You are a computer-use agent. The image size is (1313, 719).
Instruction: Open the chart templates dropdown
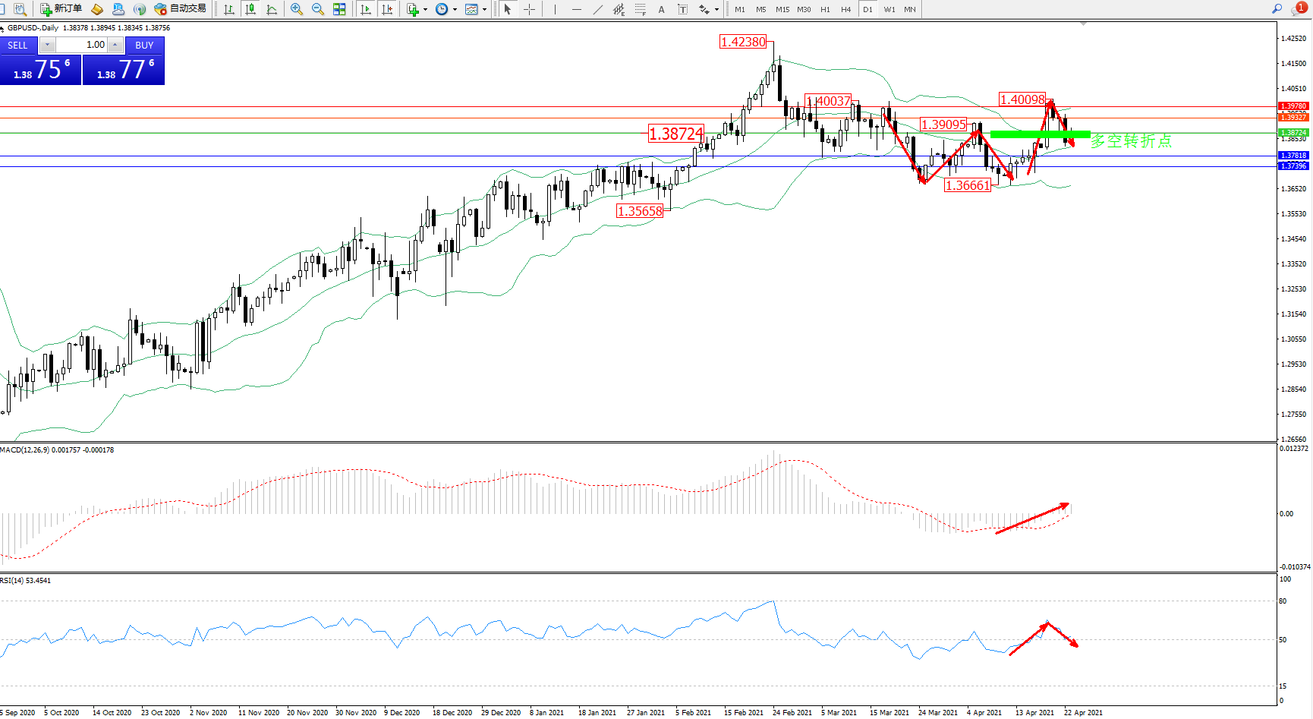tap(484, 10)
